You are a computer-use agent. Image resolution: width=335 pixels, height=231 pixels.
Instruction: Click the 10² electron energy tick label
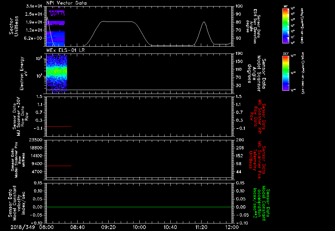(39, 58)
